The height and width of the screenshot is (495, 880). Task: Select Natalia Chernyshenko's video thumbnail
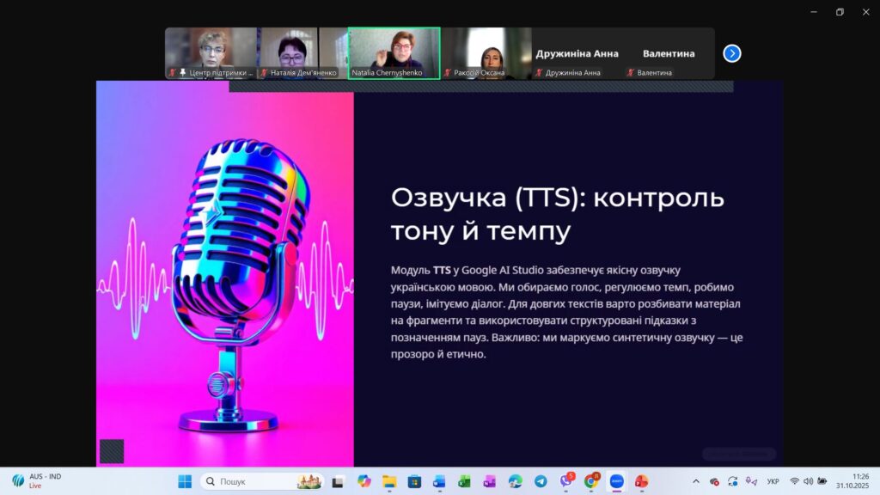coord(394,53)
